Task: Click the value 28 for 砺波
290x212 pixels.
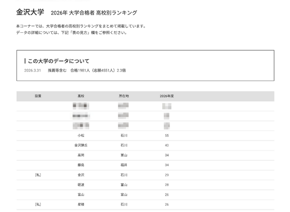Action: pos(167,184)
